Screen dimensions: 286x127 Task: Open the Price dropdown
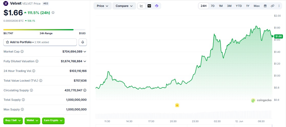103,6
